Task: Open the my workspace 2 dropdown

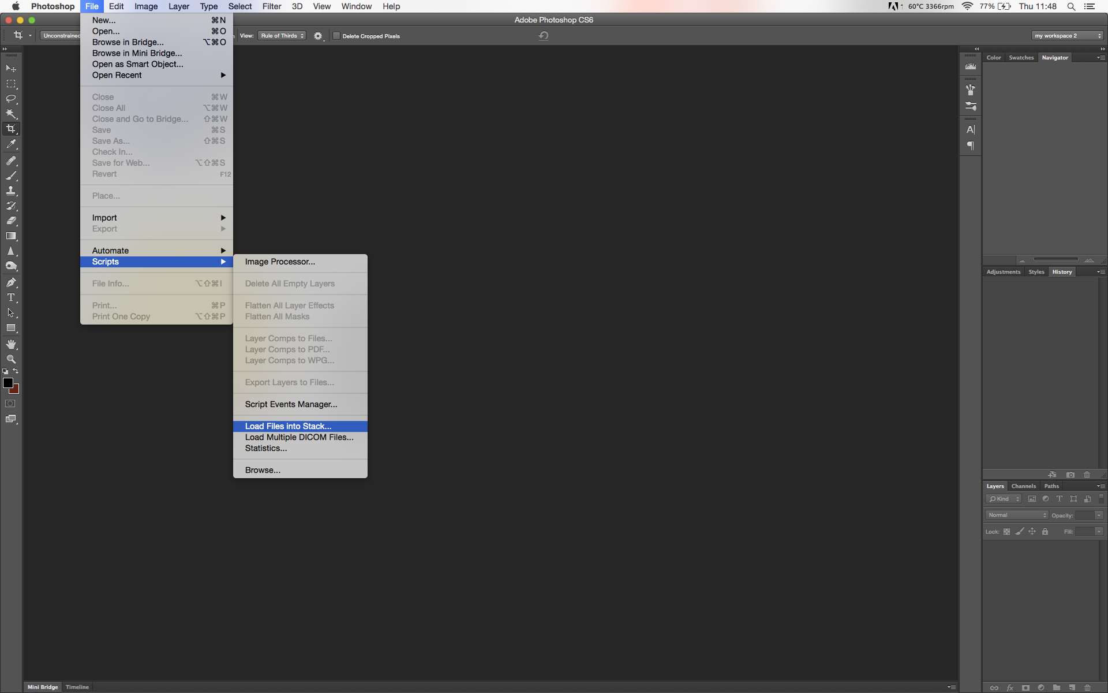Action: [1068, 36]
